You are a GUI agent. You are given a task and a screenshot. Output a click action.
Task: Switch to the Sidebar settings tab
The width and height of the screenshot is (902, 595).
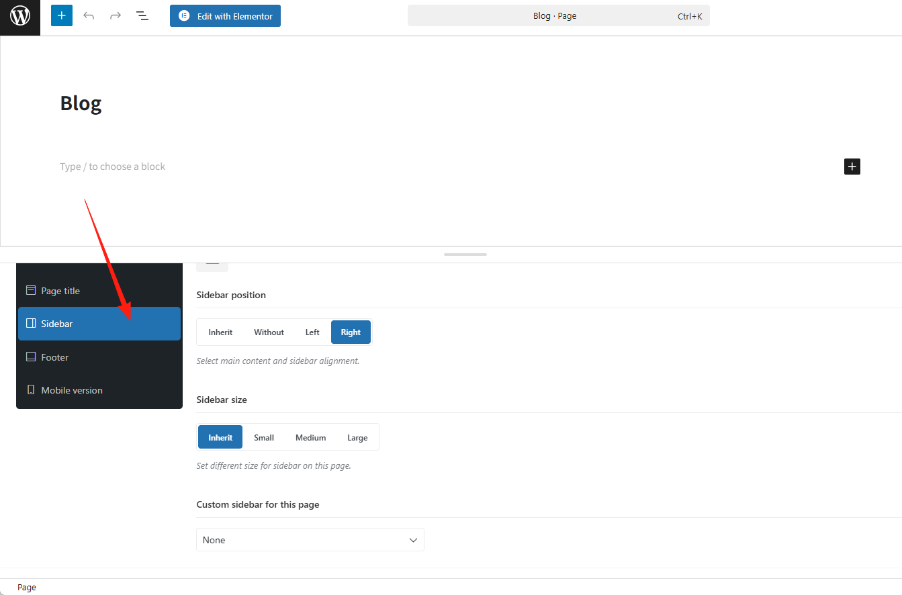tap(99, 324)
